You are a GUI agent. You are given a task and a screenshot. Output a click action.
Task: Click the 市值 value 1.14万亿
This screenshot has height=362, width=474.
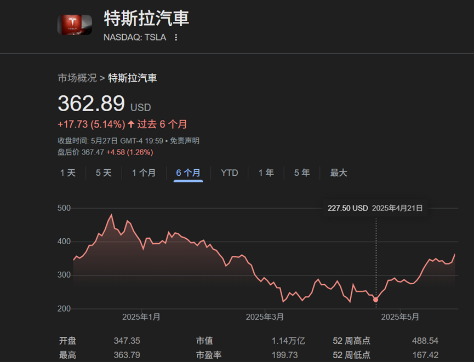click(x=288, y=341)
